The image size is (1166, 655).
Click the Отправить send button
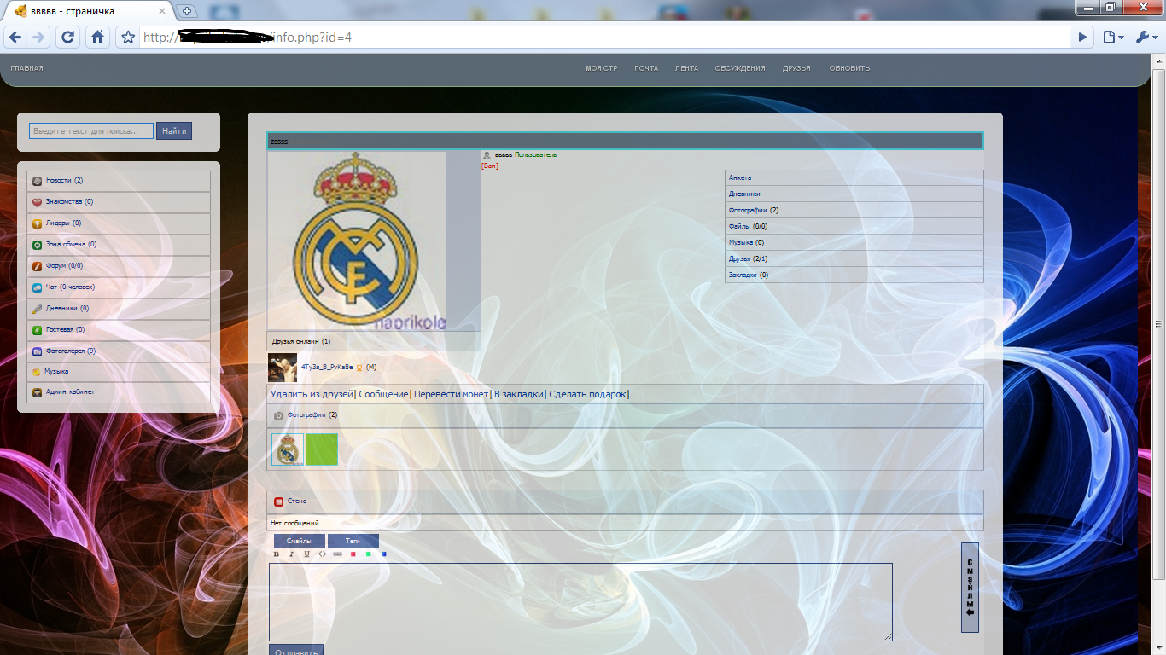click(296, 650)
